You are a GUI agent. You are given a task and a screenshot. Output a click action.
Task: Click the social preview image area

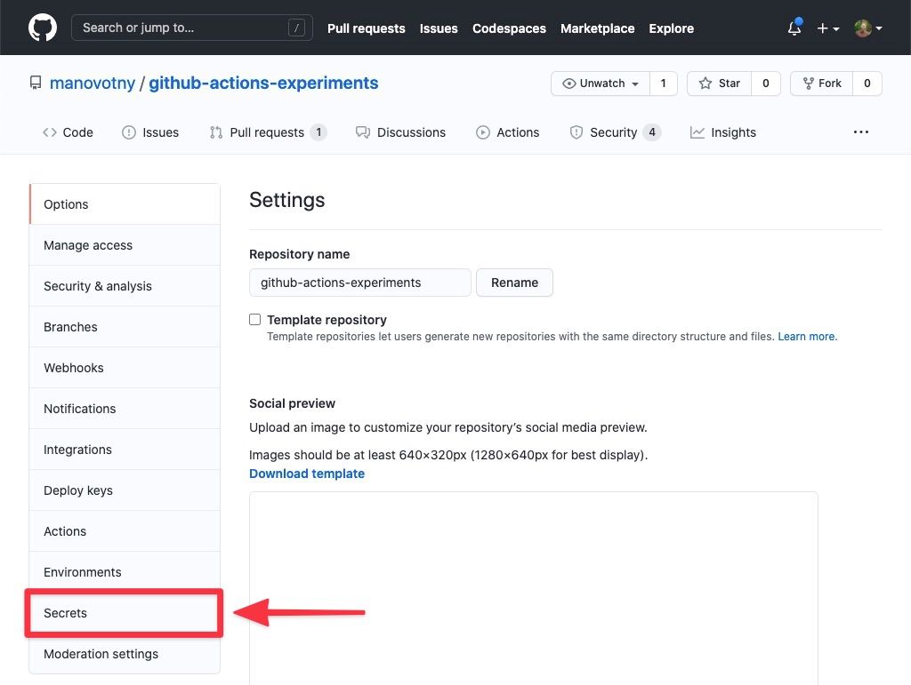[x=534, y=588]
